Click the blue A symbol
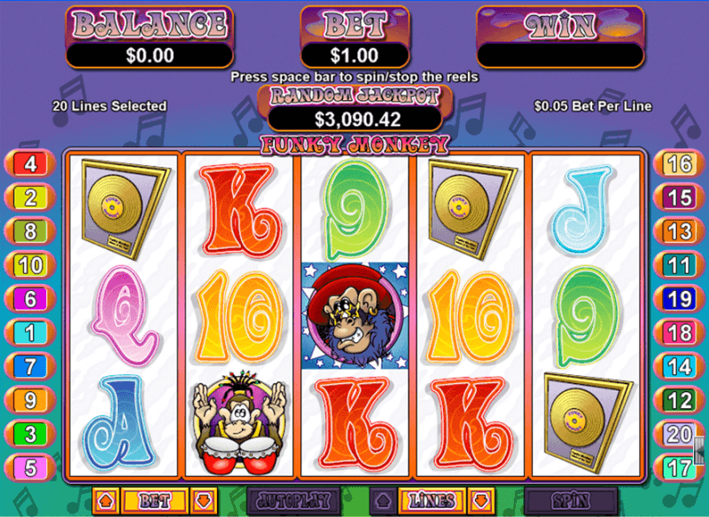This screenshot has width=709, height=517. [x=121, y=423]
